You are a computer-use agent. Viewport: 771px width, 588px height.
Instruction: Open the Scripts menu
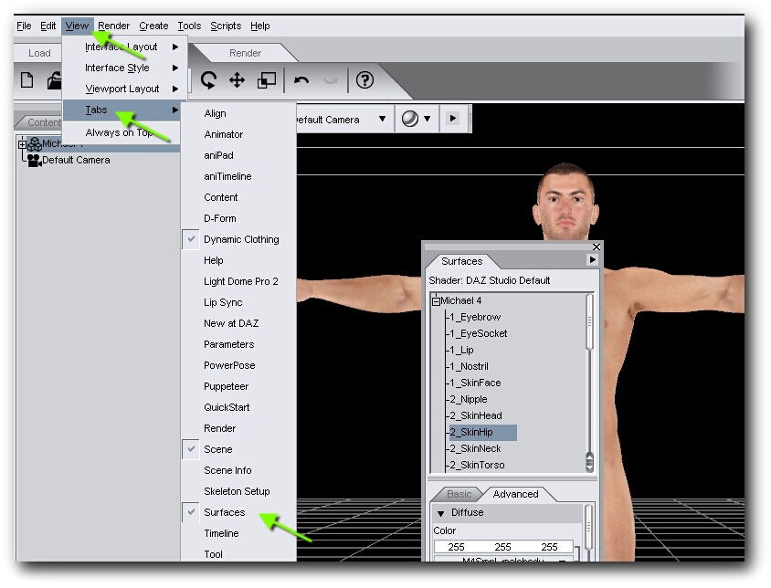tap(226, 26)
